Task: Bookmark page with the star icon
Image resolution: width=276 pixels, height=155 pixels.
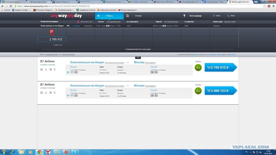Action: (264, 6)
